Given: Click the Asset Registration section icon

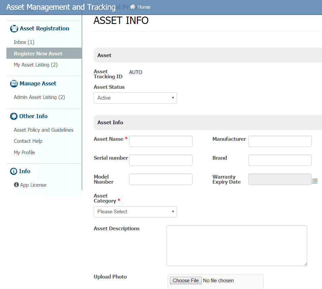Looking at the screenshot, I should coord(14,29).
